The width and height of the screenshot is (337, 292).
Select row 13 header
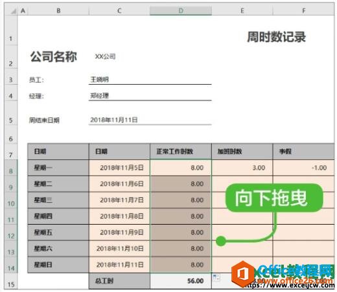[x=11, y=249]
